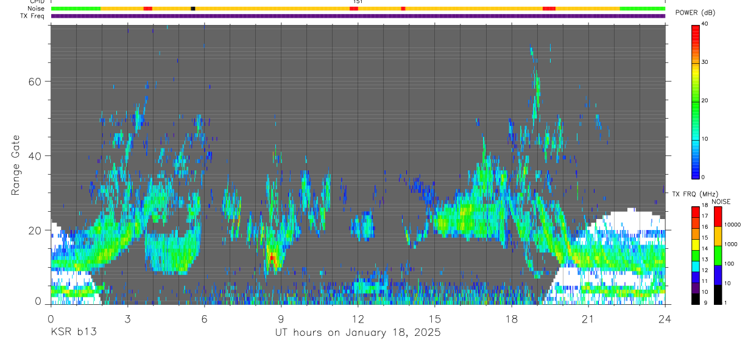748x345 pixels.
Task: Click the 3 tick on the UT hours axis
Action: point(127,319)
